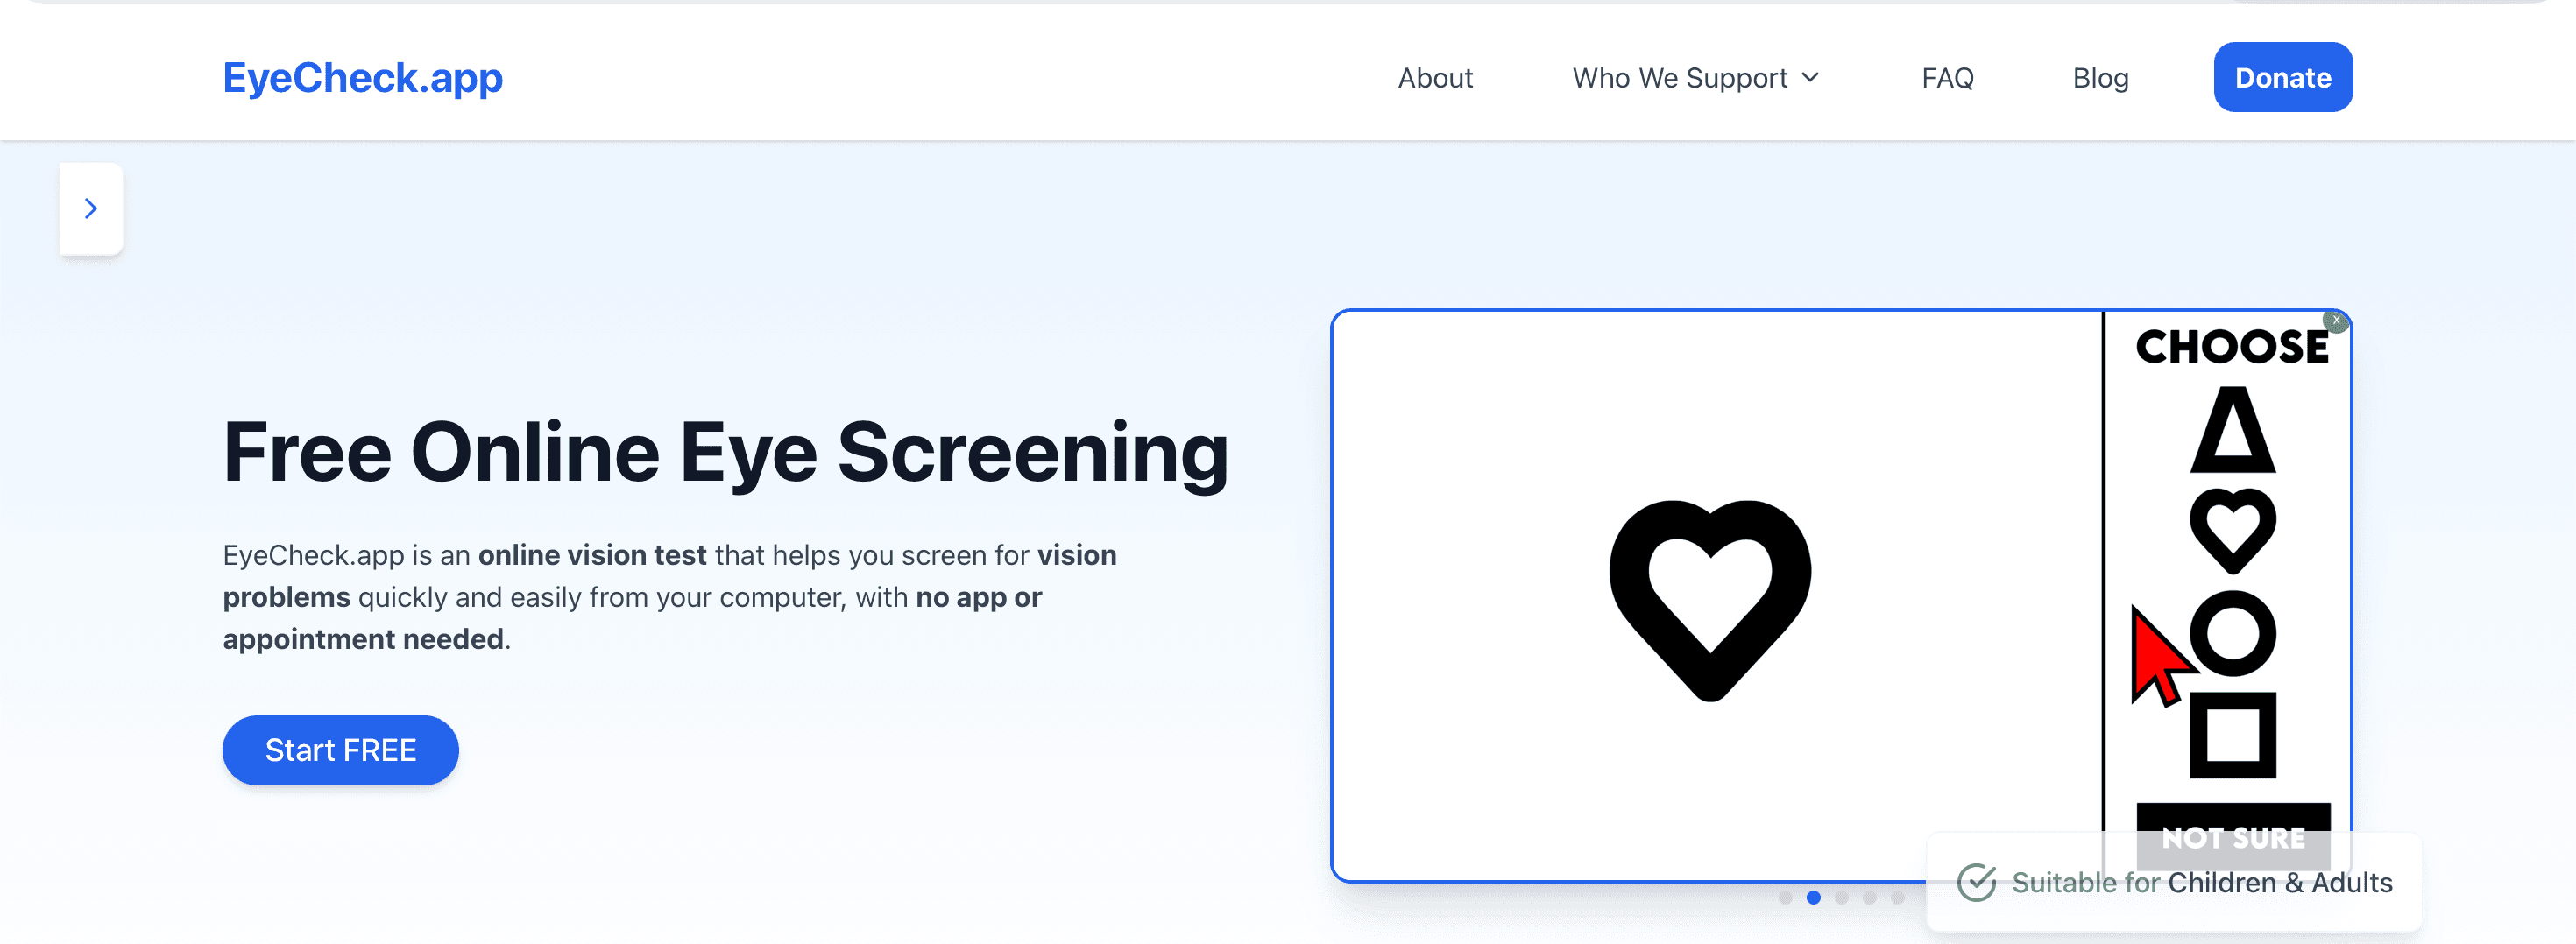Choose the circle shape option

[x=2232, y=633]
